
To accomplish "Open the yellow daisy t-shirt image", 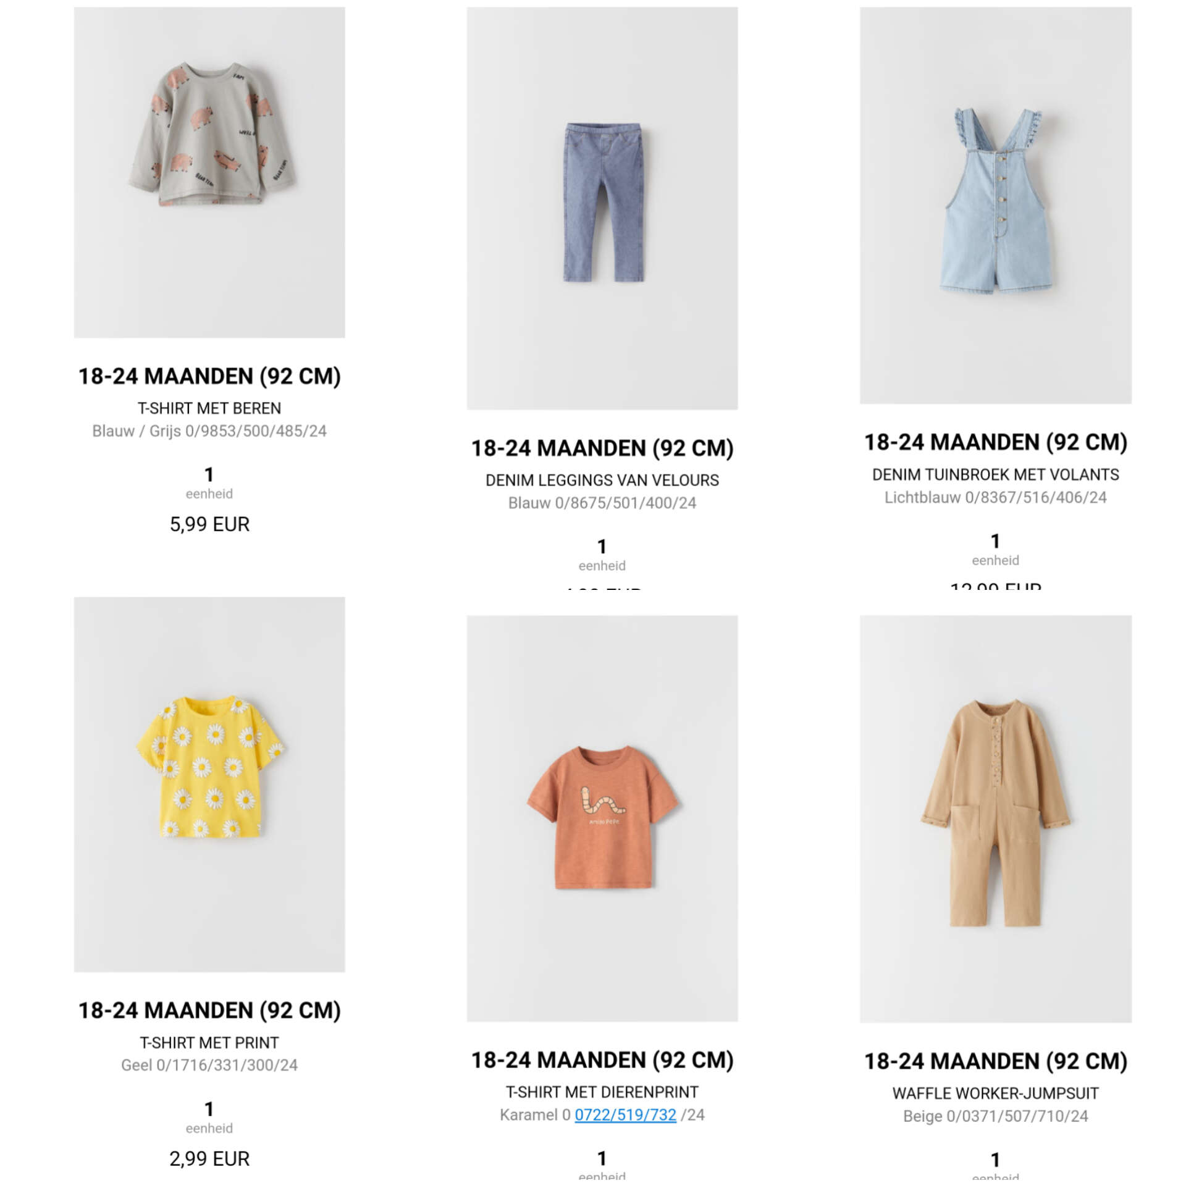I will click(209, 784).
